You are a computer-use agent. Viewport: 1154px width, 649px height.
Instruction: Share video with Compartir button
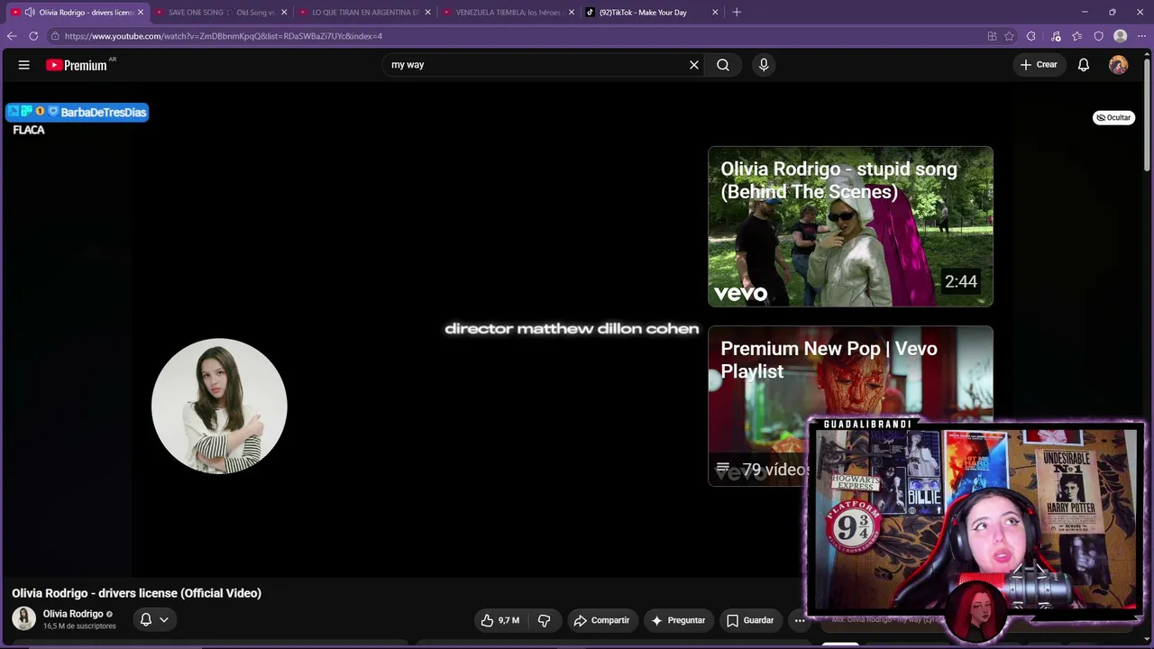click(x=601, y=620)
